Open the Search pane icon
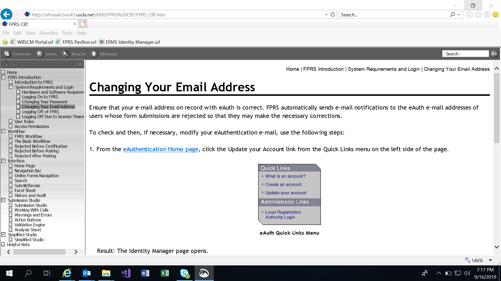Viewport: 501px width, 281px height. tap(65, 54)
